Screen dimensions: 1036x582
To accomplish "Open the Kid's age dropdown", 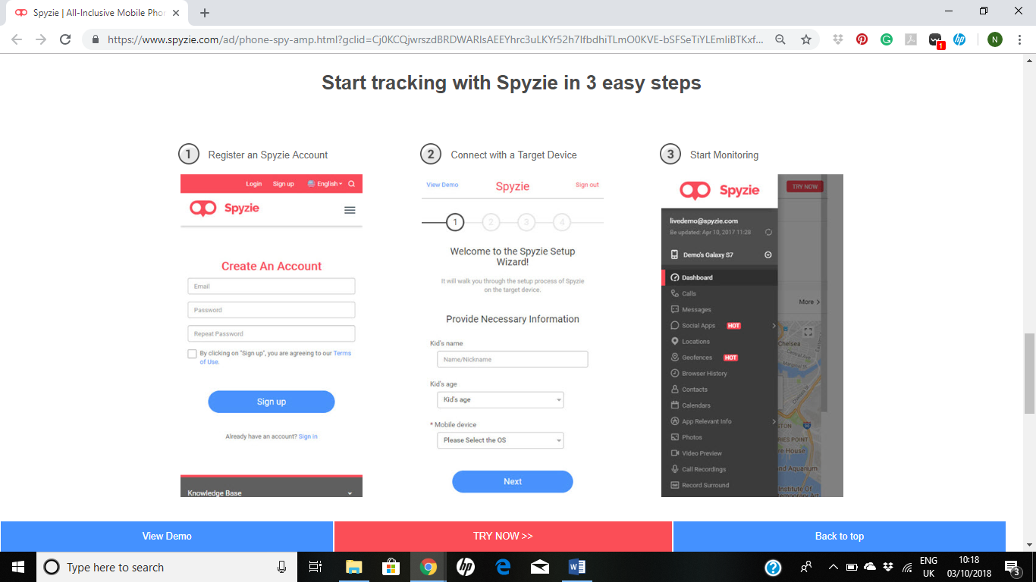I will [x=501, y=399].
